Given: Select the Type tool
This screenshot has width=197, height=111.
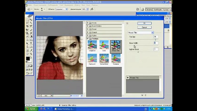Looking at the screenshot, I should tap(31, 43).
